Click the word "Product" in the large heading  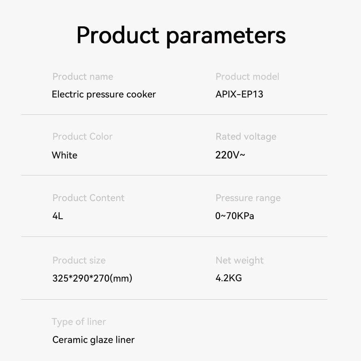click(118, 35)
